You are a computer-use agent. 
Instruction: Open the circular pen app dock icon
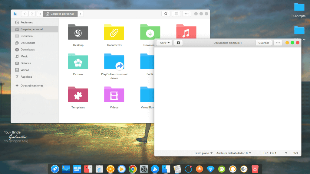tap(188, 169)
